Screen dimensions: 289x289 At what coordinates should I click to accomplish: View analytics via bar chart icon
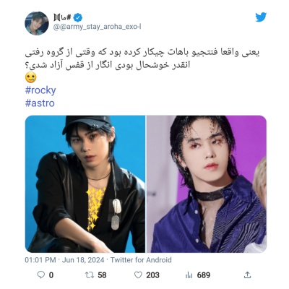189,275
